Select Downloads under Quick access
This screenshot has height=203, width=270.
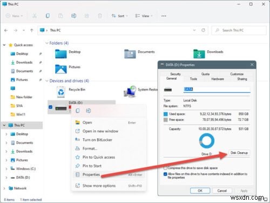point(24,63)
